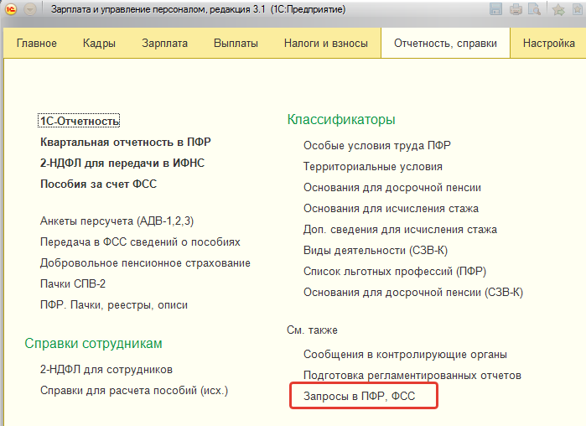The image size is (586, 426).
Task: Click the Save diskette icon in title bar
Action: (x=495, y=9)
